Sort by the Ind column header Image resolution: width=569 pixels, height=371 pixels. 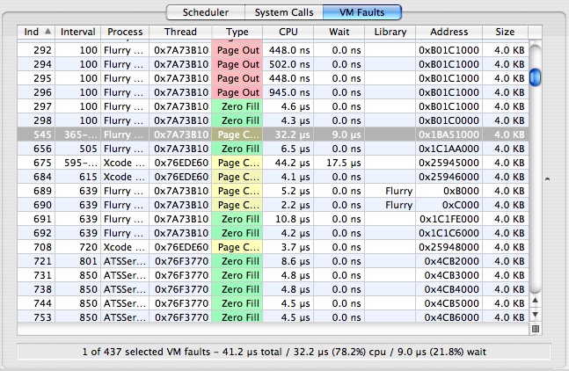point(36,32)
